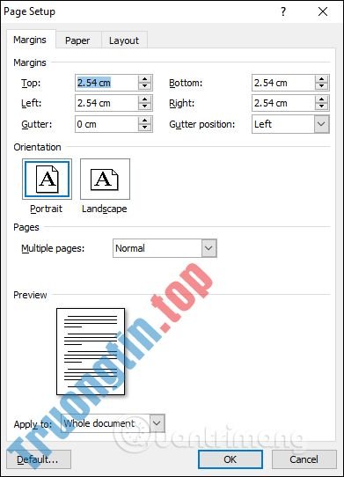Click the Cancel button
This screenshot has height=477, width=344.
(304, 459)
